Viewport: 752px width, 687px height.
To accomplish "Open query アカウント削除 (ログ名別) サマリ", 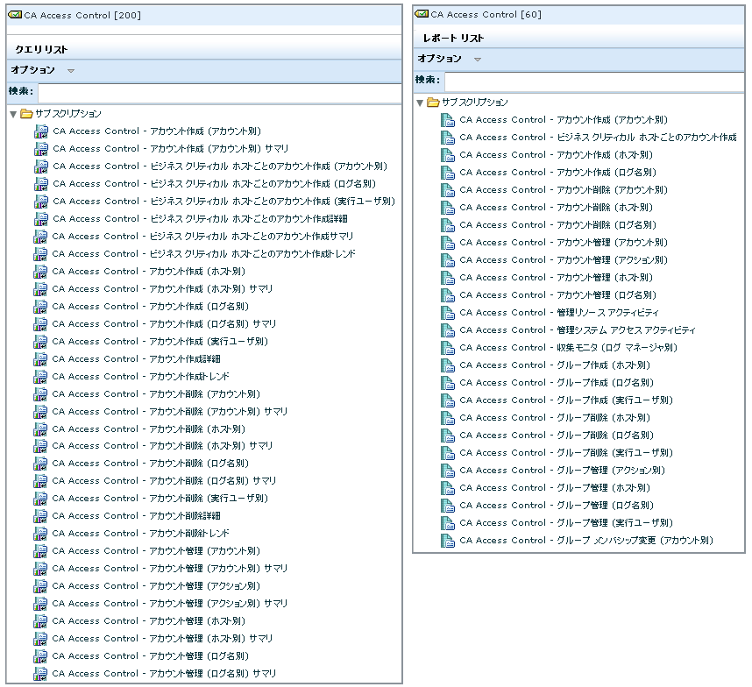I will coord(164,481).
